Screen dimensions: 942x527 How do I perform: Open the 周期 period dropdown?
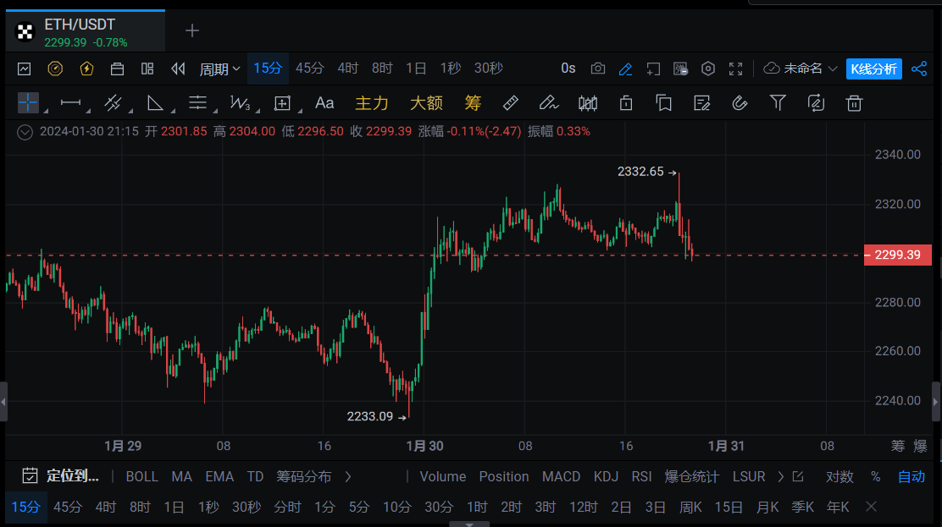[x=219, y=69]
